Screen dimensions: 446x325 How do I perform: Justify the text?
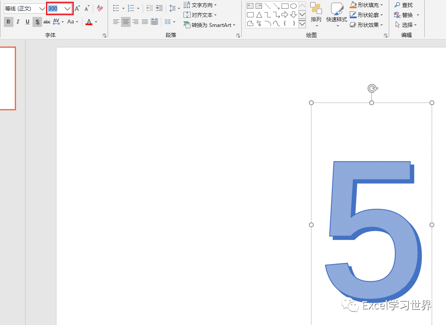pos(145,22)
